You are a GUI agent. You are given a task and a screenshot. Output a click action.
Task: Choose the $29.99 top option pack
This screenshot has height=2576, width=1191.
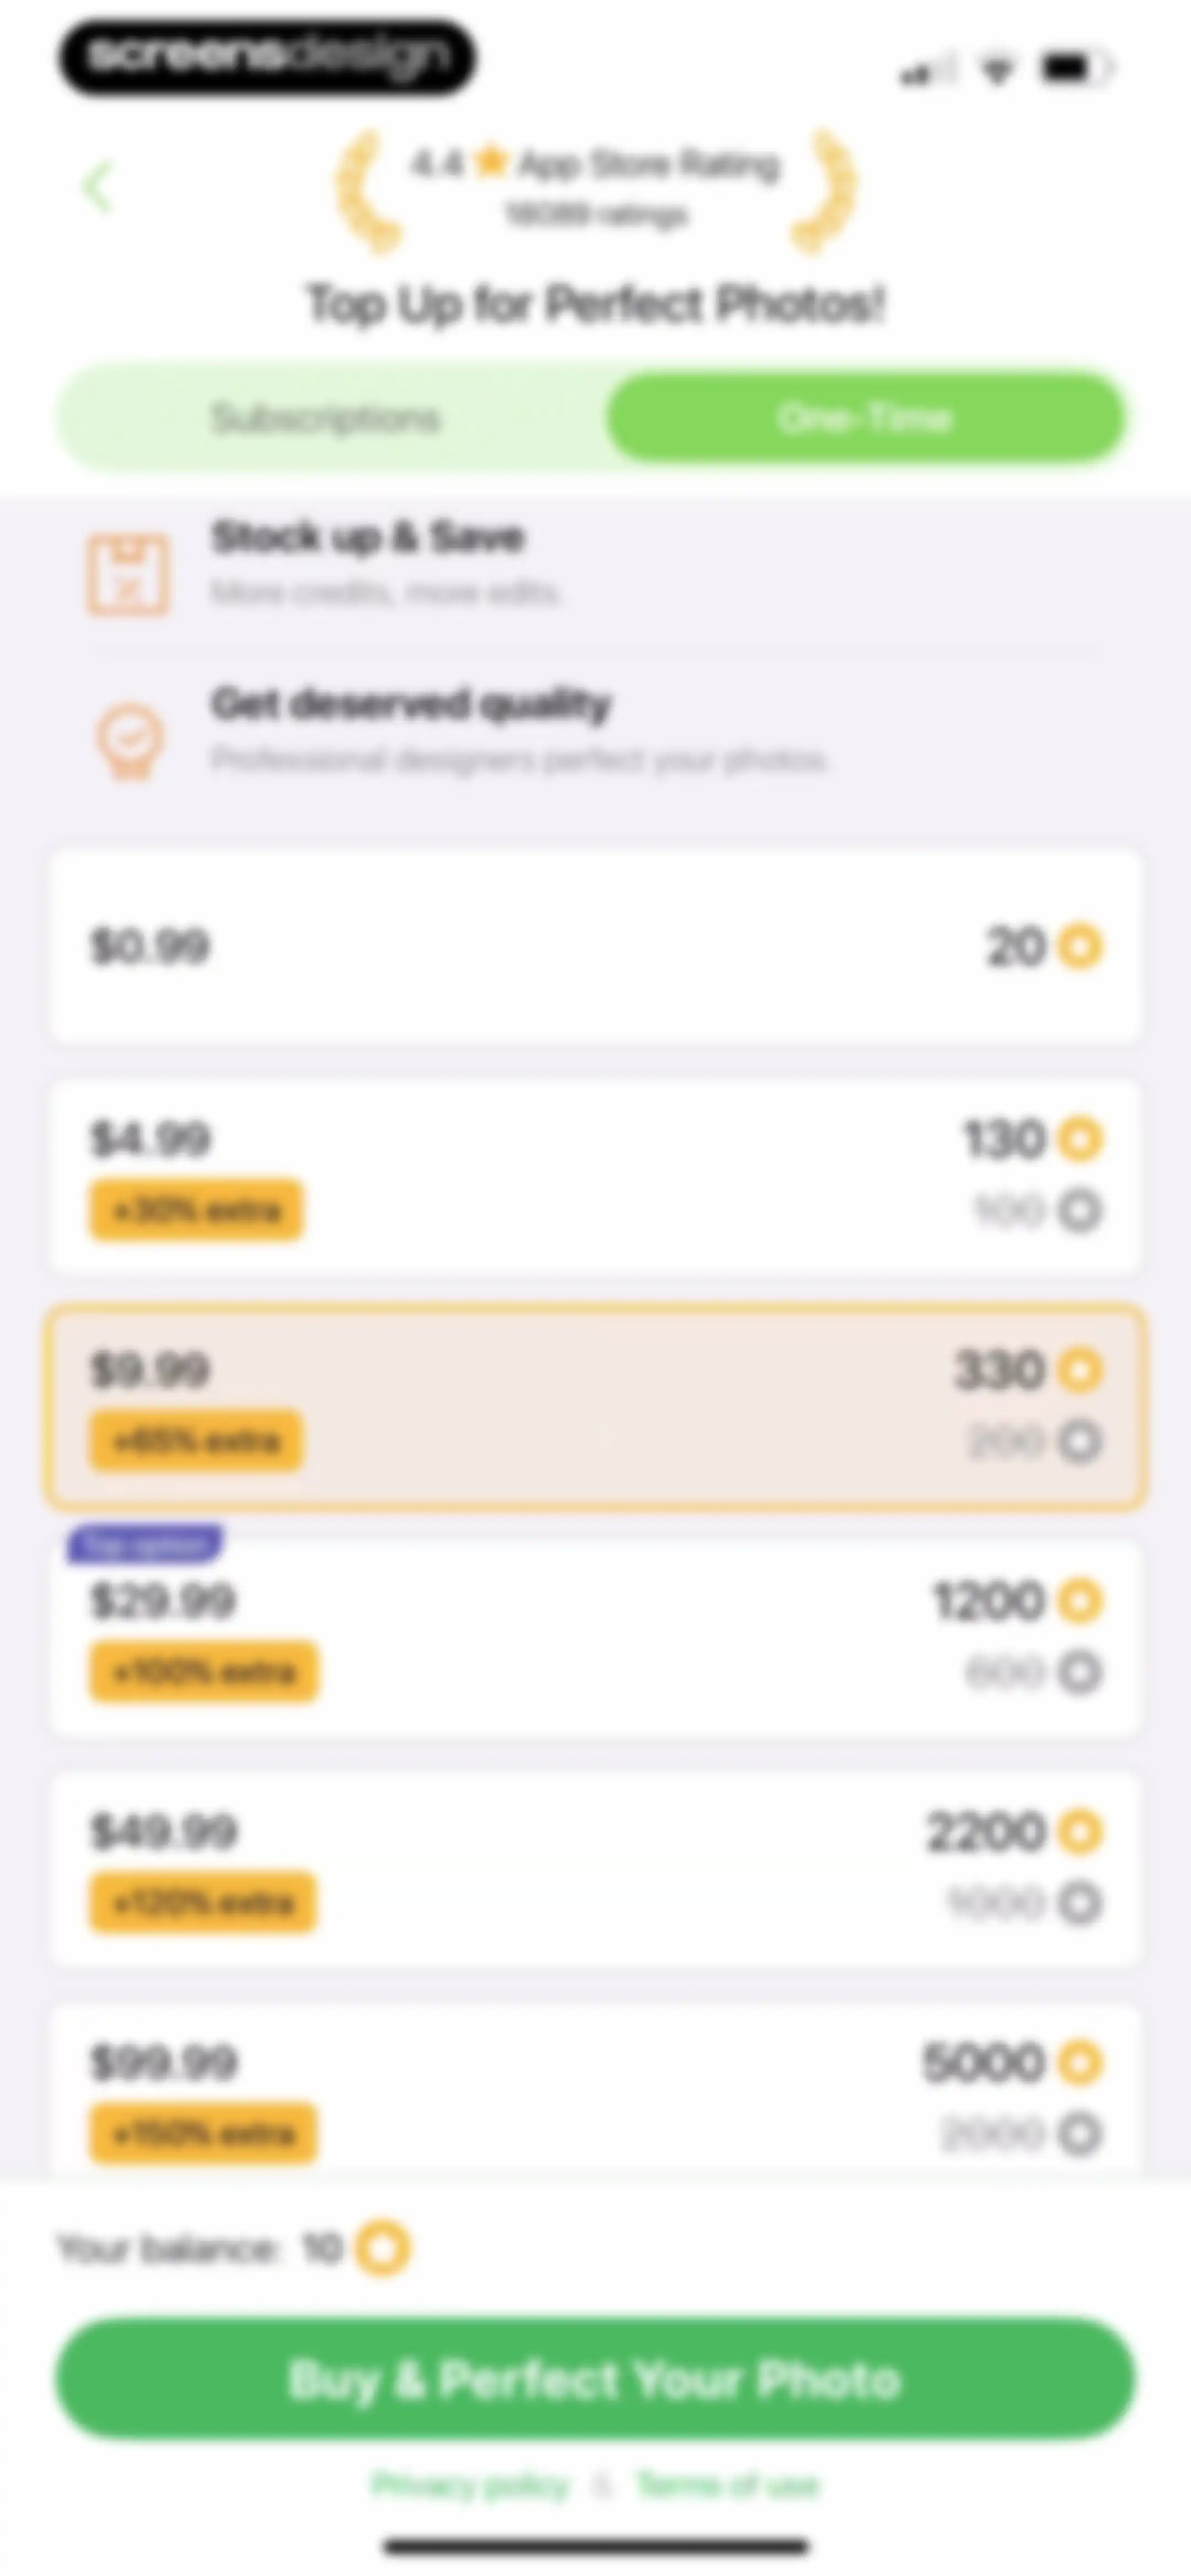point(596,1636)
